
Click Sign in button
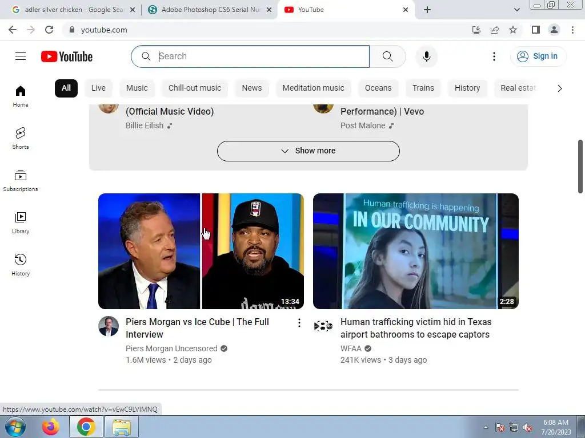538,56
